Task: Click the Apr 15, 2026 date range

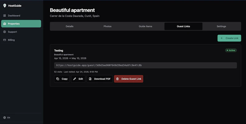Action: pos(70,58)
